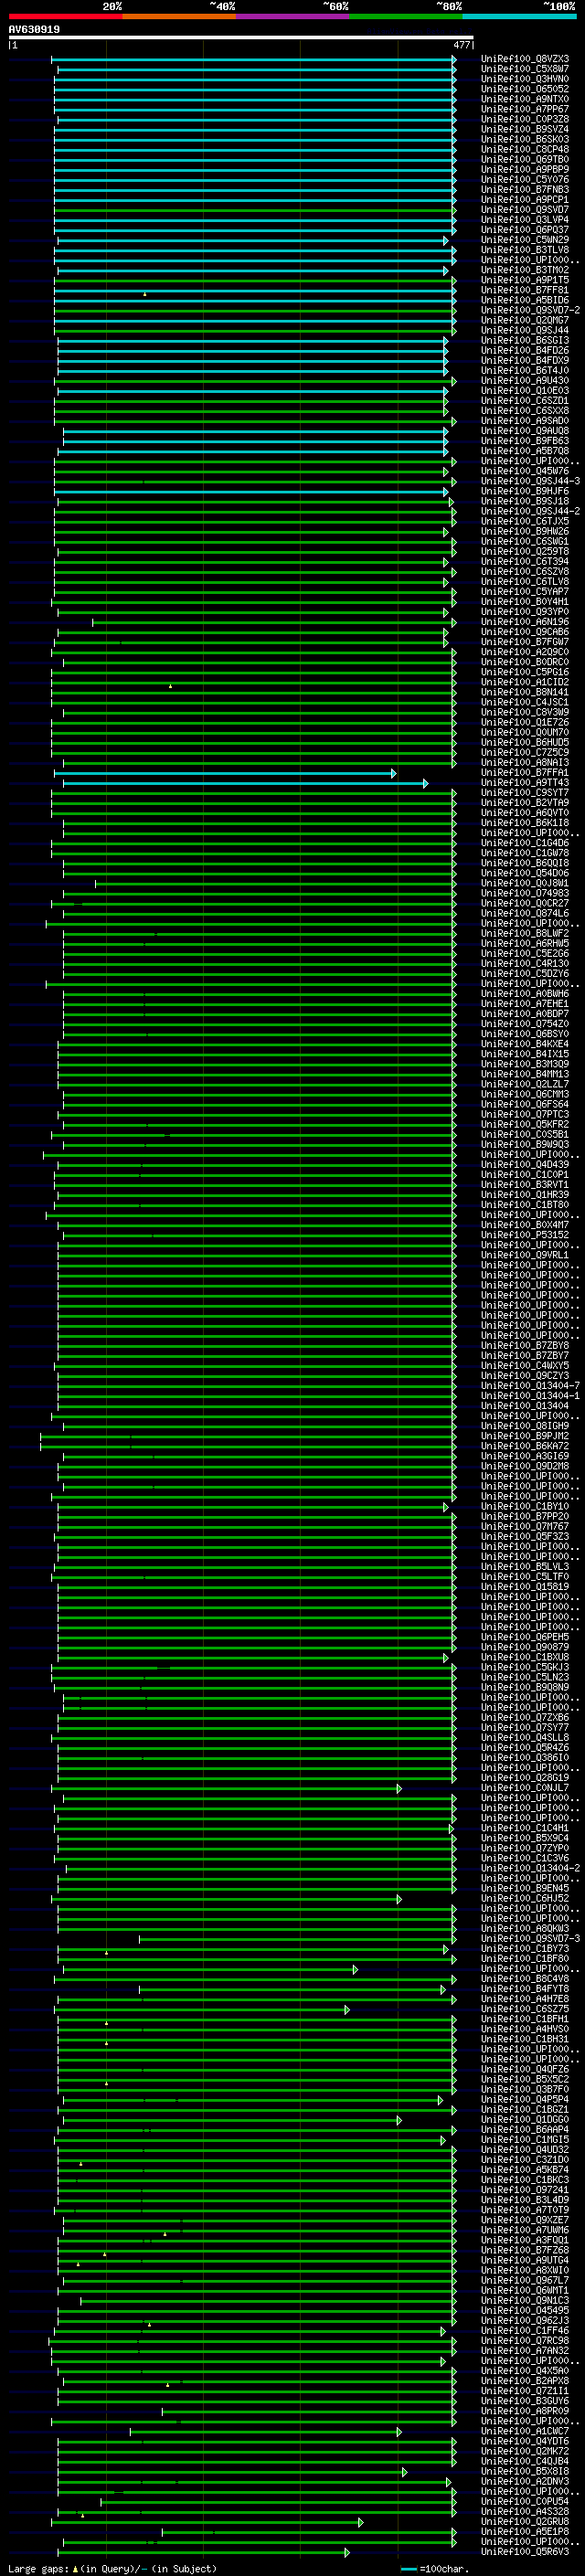Select the UniRef100_B3TM02 label
Screen dimensions: 585x2576
(x=524, y=270)
